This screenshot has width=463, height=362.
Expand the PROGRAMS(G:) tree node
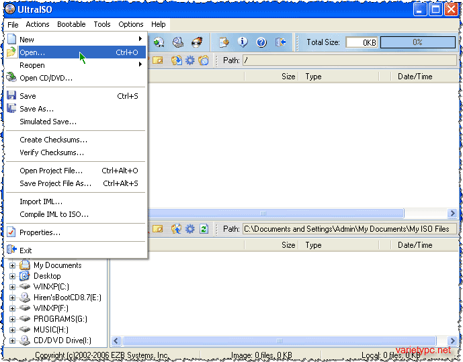pyautogui.click(x=12, y=319)
